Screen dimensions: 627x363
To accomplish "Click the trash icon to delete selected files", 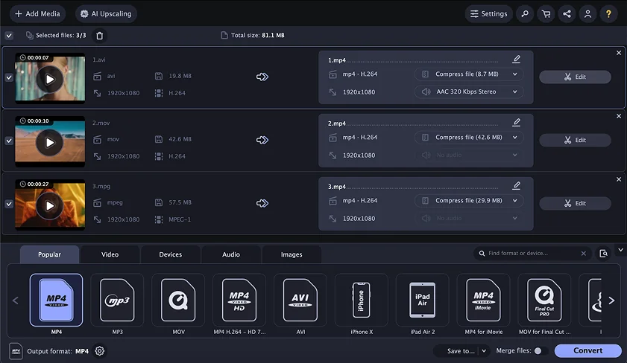I will pos(100,35).
